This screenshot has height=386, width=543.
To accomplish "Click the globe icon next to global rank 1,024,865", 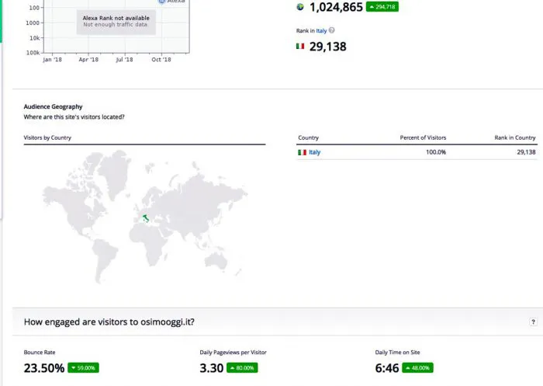I will (300, 6).
